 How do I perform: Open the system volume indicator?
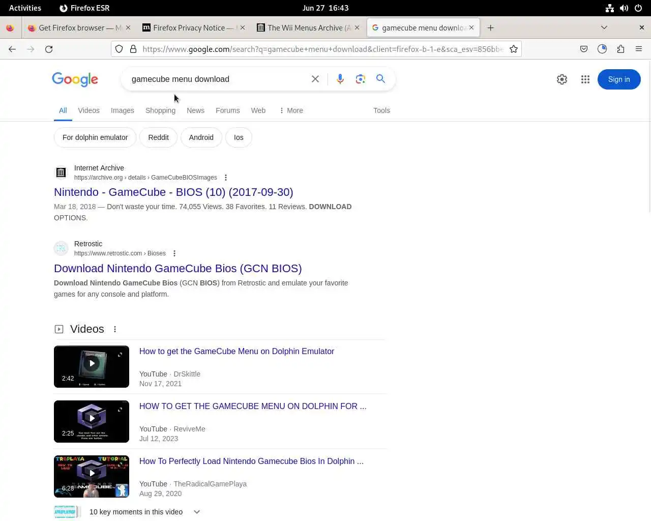click(624, 8)
